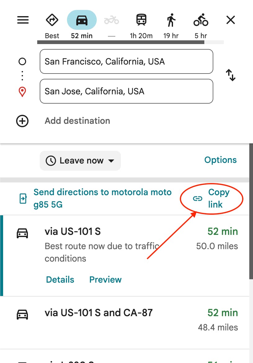
Task: Close the directions panel
Action: (231, 20)
